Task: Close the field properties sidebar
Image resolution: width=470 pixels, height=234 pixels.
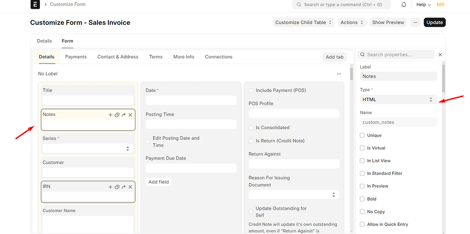Action: [x=440, y=55]
